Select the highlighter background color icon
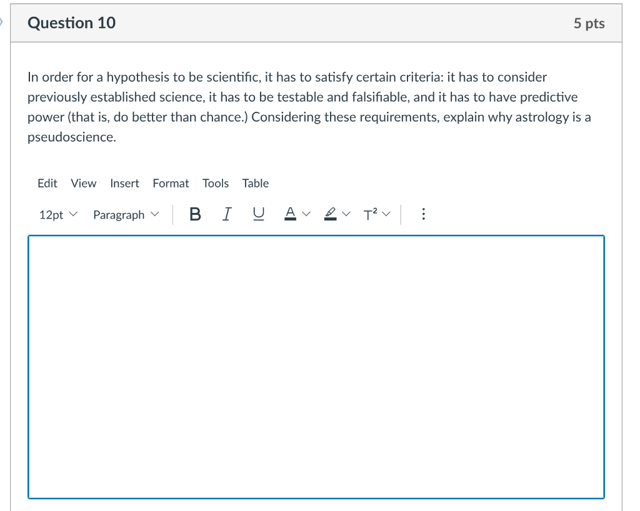The image size is (640, 511). [x=331, y=214]
